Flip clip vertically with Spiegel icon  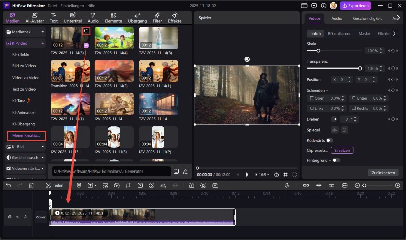pos(344,130)
